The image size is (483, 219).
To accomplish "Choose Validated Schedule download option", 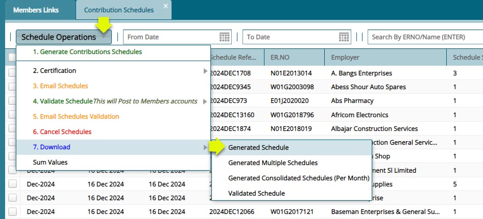I will click(256, 194).
